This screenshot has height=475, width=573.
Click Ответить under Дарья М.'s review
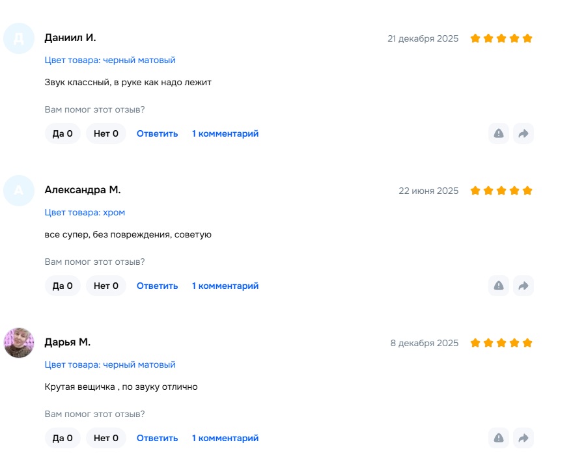pos(157,438)
